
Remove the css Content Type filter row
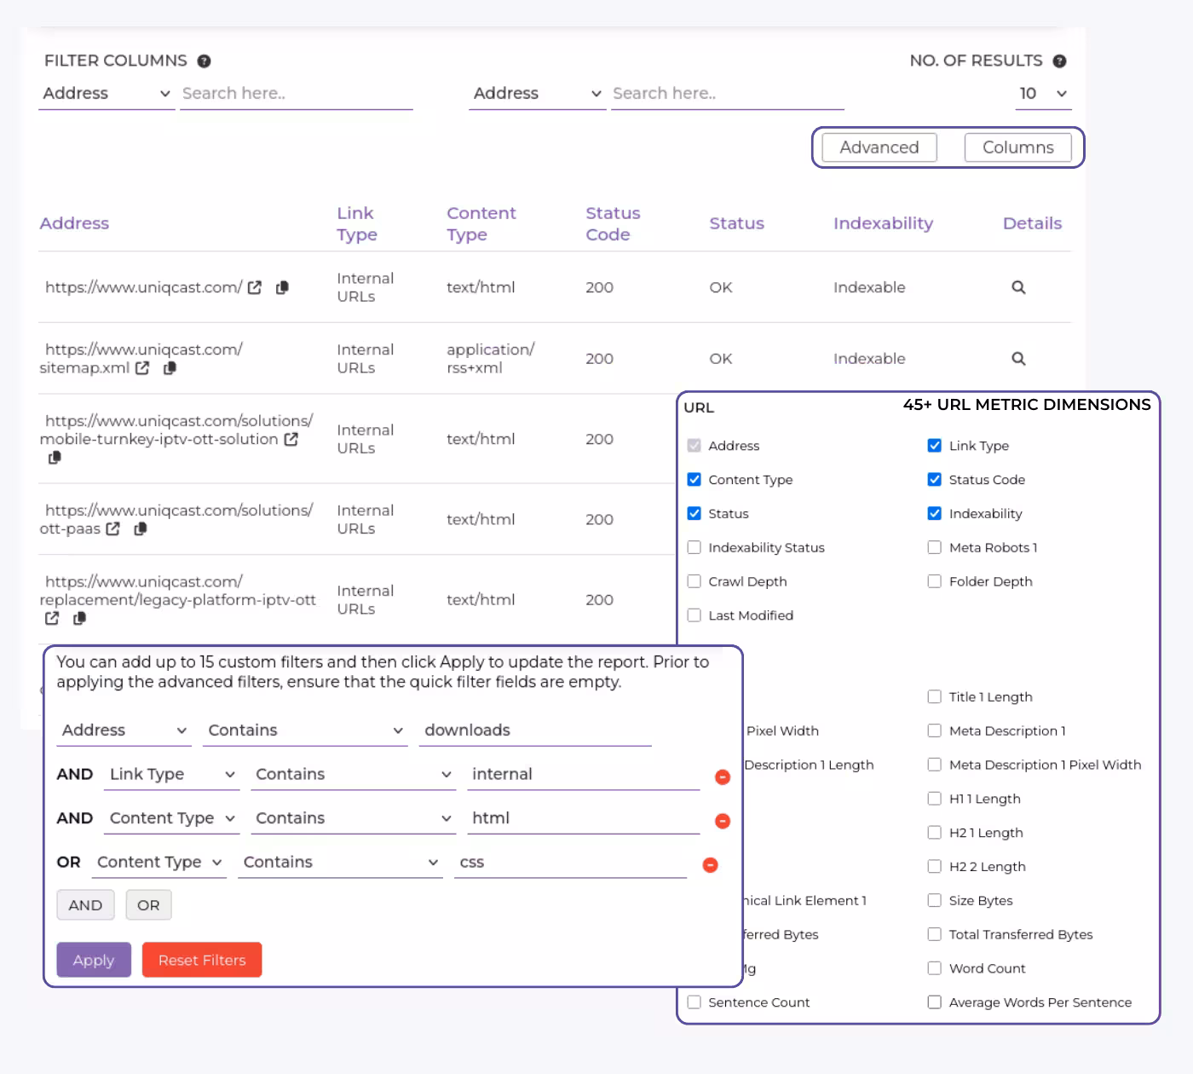(710, 864)
